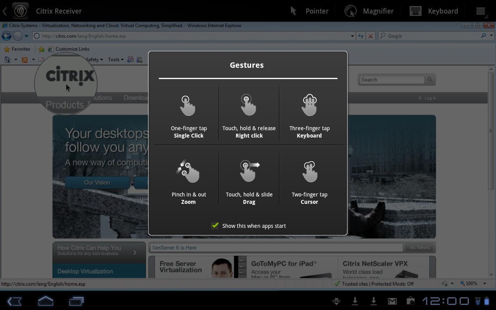Viewport: 496px width, 310px height.
Task: Uncheck Show this when apps start
Action: (x=215, y=226)
